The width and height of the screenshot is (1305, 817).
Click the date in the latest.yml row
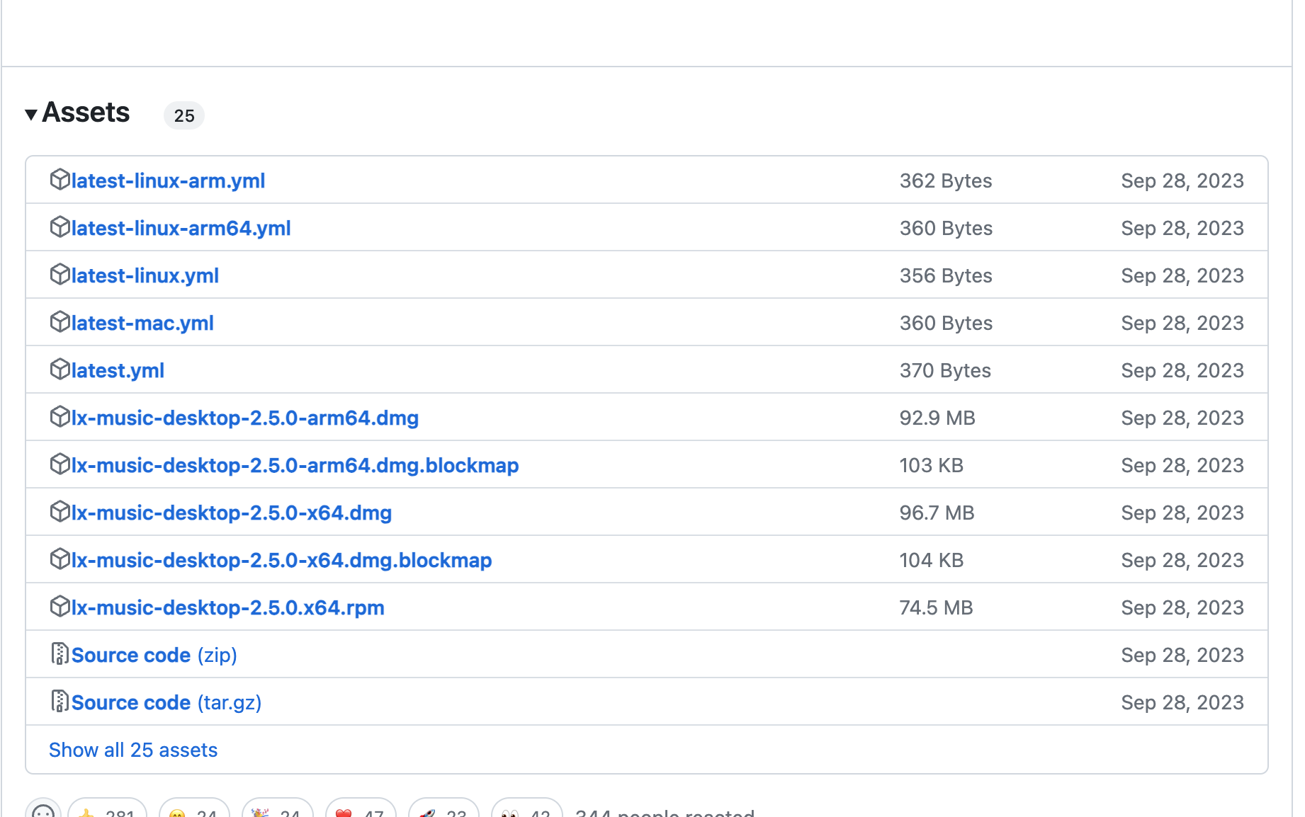[x=1182, y=370]
